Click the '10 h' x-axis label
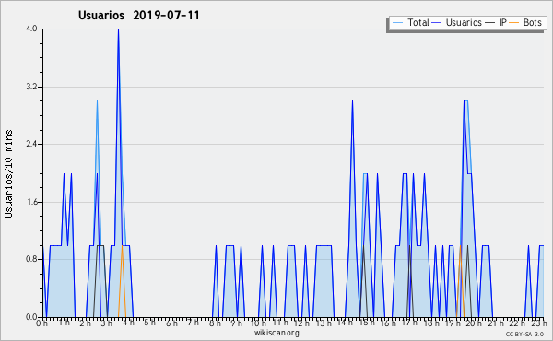553x341 pixels. pos(258,323)
